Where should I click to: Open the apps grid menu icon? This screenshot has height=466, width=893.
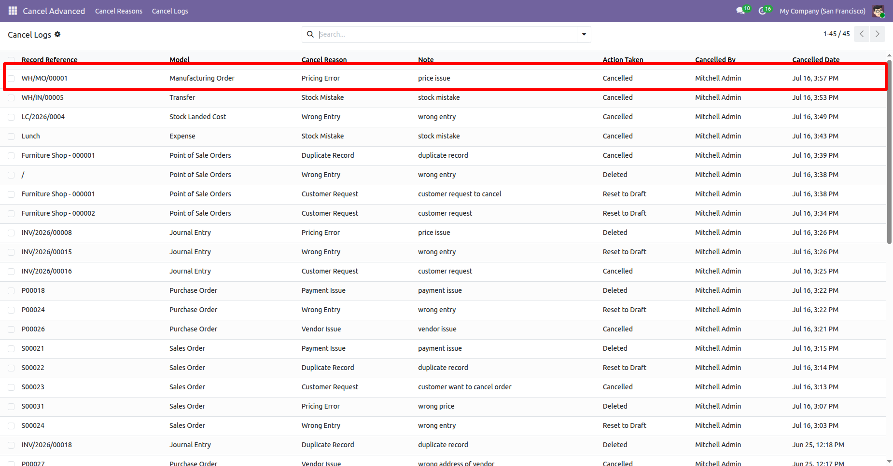click(x=13, y=11)
